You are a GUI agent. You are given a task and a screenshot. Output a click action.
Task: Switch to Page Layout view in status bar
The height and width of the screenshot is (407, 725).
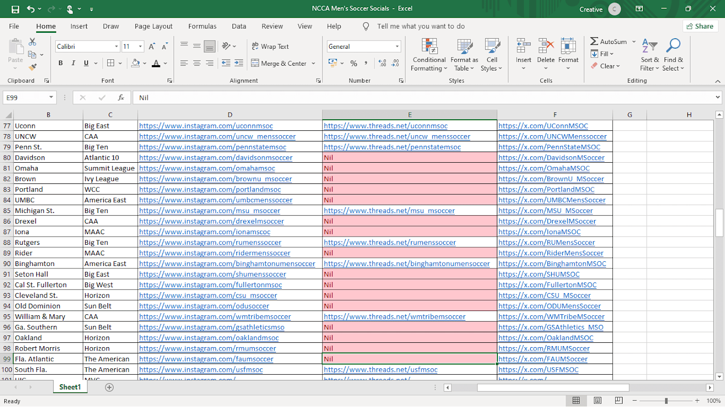[597, 400]
